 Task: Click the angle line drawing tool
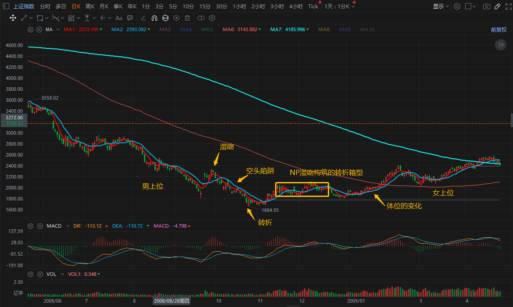(x=143, y=18)
